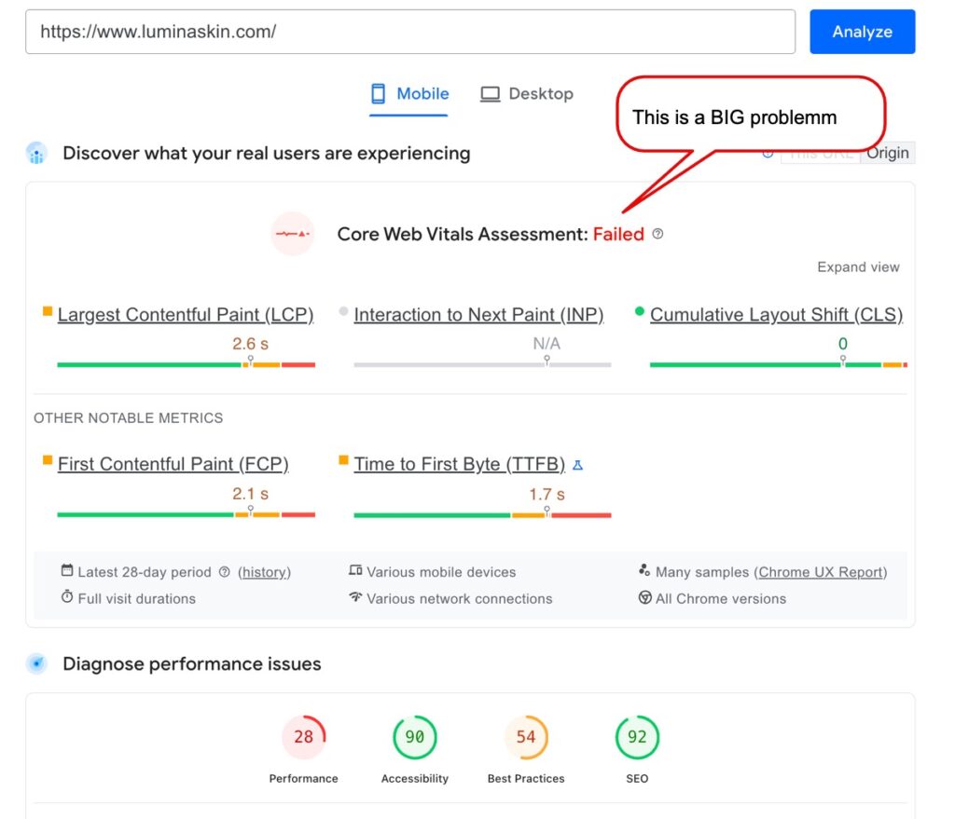955x819 pixels.
Task: Click the help icon next to Failed
Action: point(657,234)
